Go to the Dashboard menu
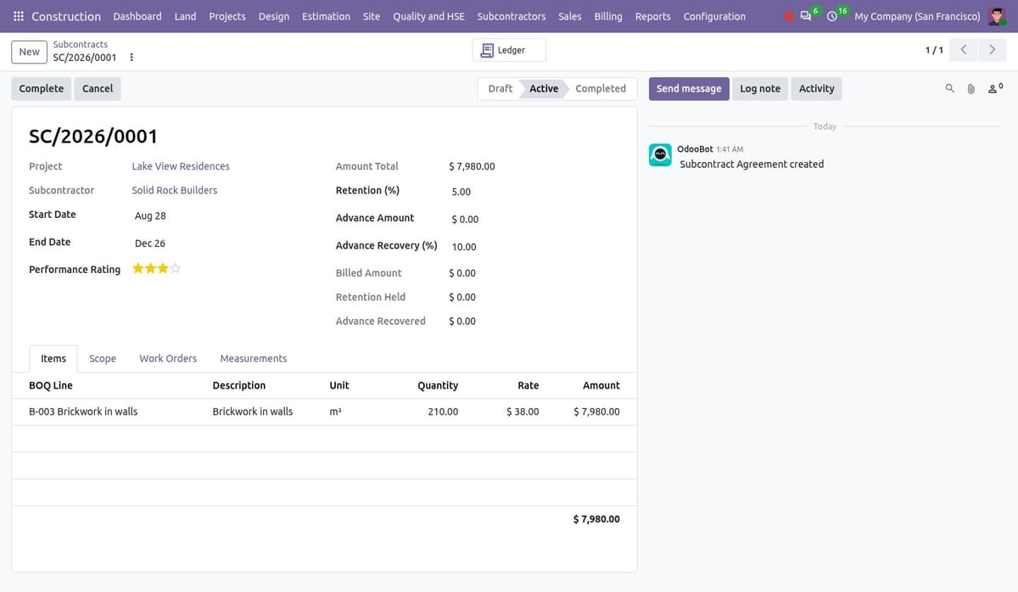The width and height of the screenshot is (1018, 592). (x=137, y=16)
